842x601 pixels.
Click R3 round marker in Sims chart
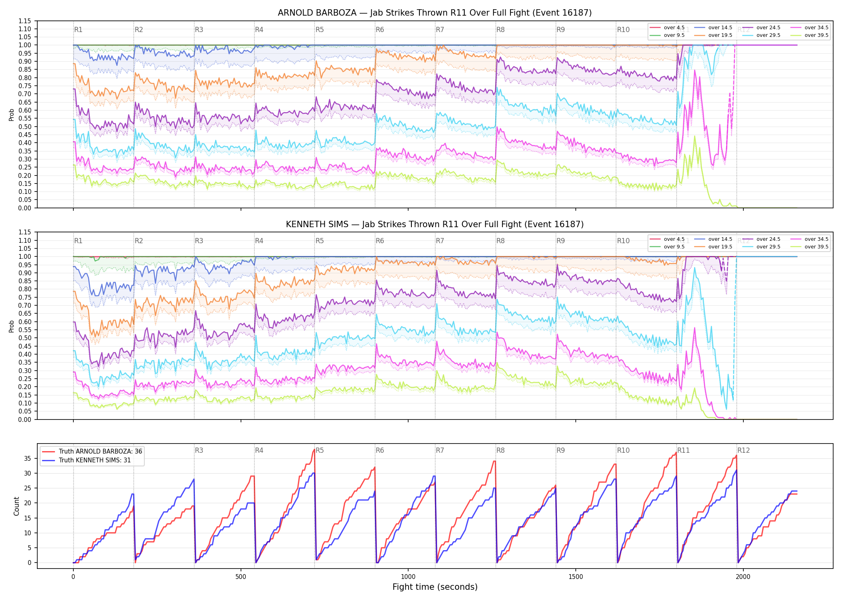(x=199, y=241)
